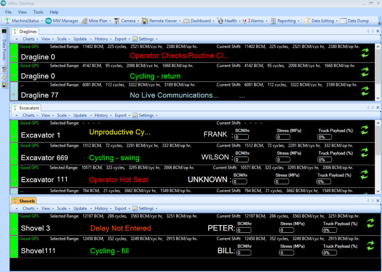Launch MW Manager from toolbar

62,21
